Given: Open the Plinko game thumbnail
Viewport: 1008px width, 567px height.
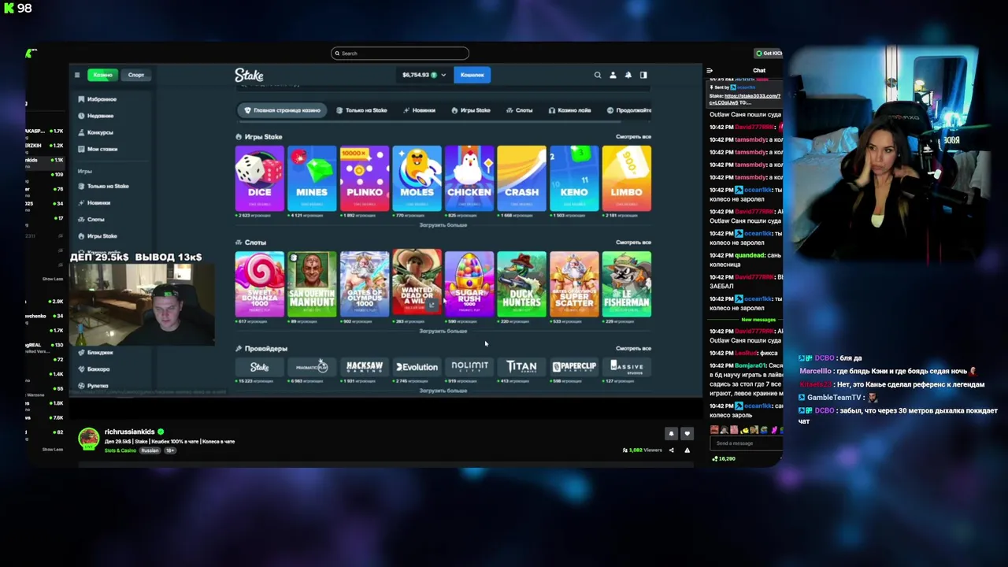Looking at the screenshot, I should pos(365,178).
